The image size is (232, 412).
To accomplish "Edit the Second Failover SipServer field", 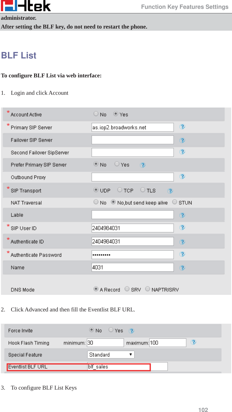I will point(132,152).
